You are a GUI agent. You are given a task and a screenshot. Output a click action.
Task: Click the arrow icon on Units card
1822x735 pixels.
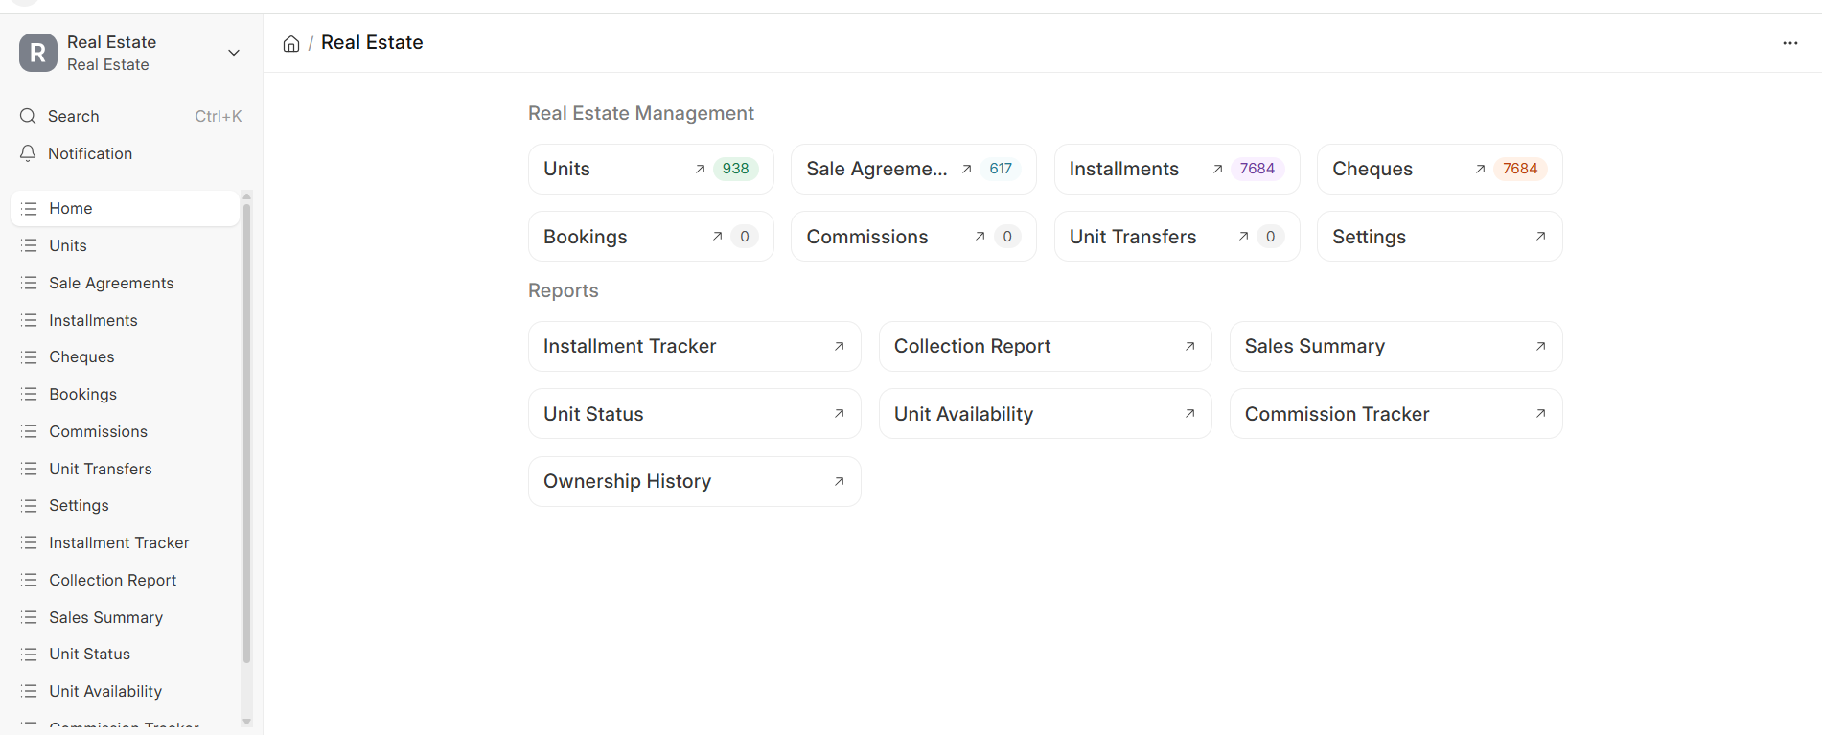700,169
